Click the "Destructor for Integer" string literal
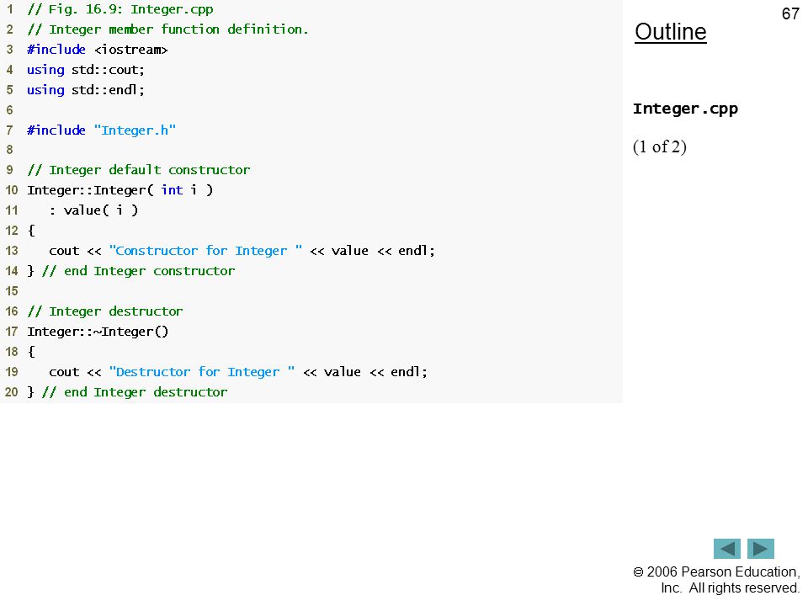 click(x=202, y=372)
